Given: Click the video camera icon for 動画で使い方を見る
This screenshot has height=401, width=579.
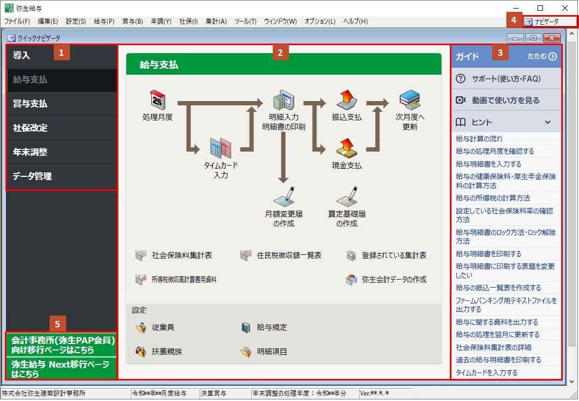Looking at the screenshot, I should [461, 100].
